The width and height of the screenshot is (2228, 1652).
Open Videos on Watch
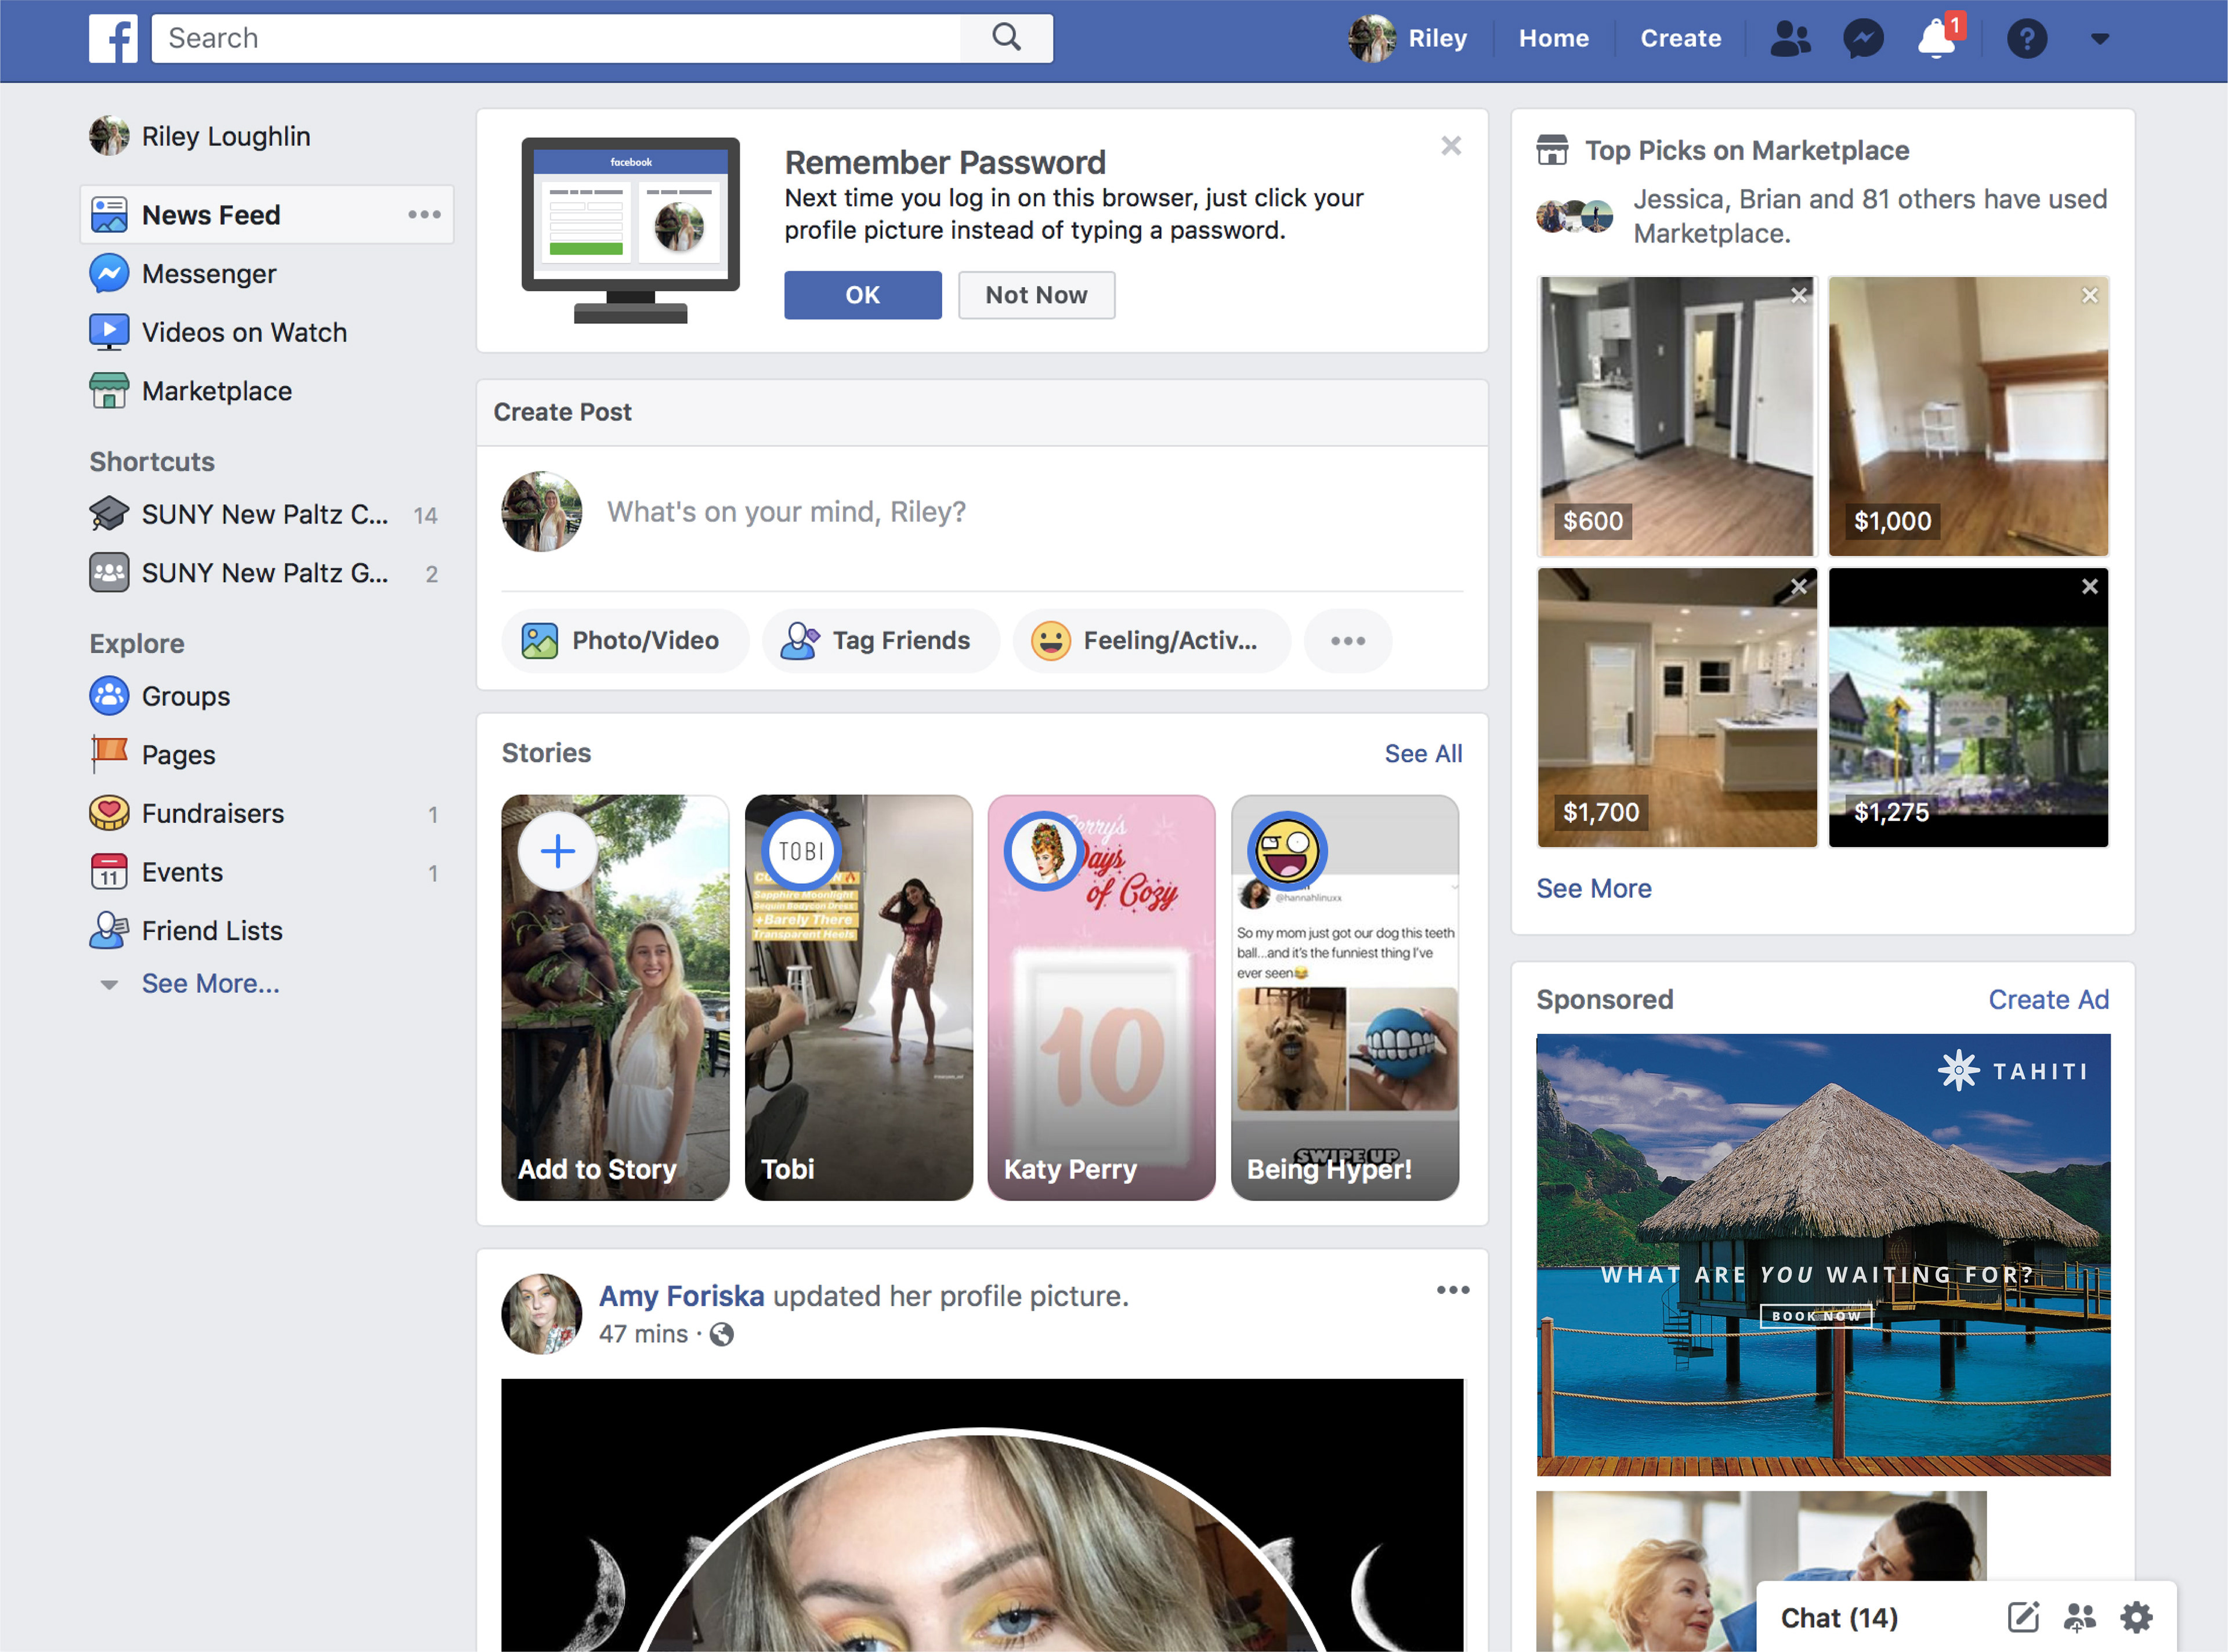point(218,332)
